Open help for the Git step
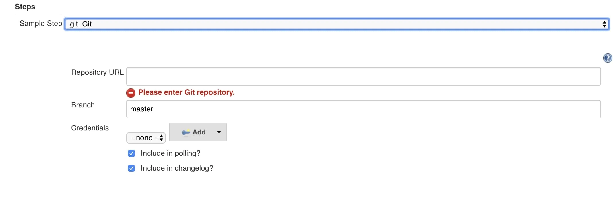 [608, 58]
